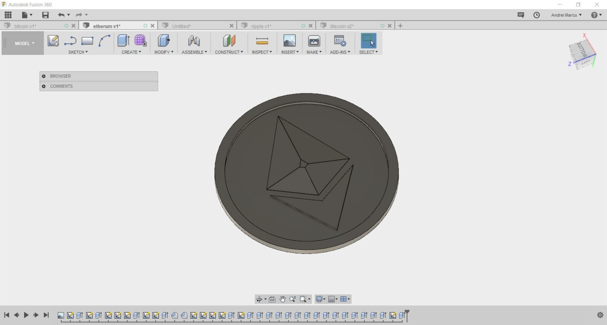Click the Offset Plane construct icon
This screenshot has width=607, height=325.
tap(229, 41)
